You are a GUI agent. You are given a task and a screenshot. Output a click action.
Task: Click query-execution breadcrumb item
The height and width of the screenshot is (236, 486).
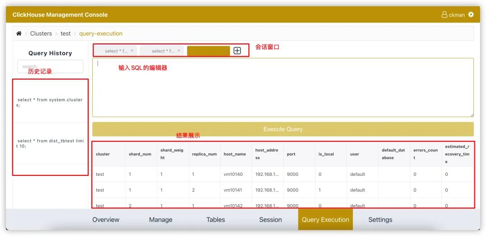click(101, 34)
